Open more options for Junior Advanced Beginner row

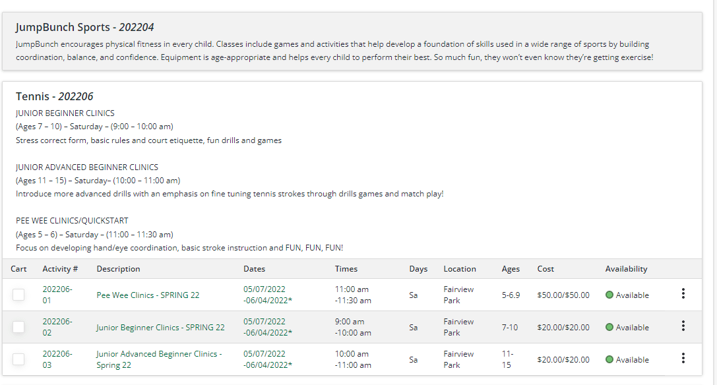pyautogui.click(x=683, y=359)
